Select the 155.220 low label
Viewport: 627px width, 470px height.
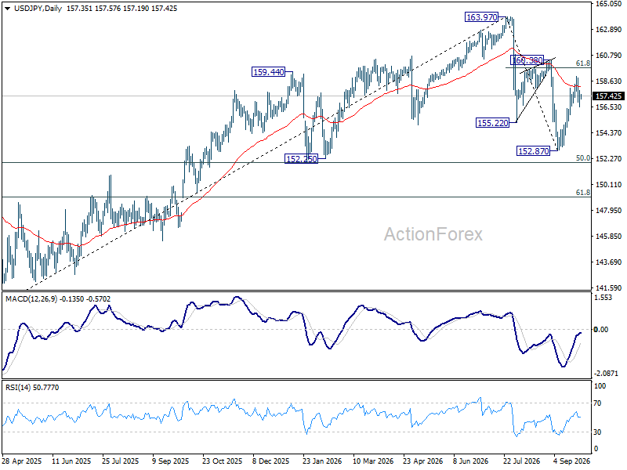(493, 123)
